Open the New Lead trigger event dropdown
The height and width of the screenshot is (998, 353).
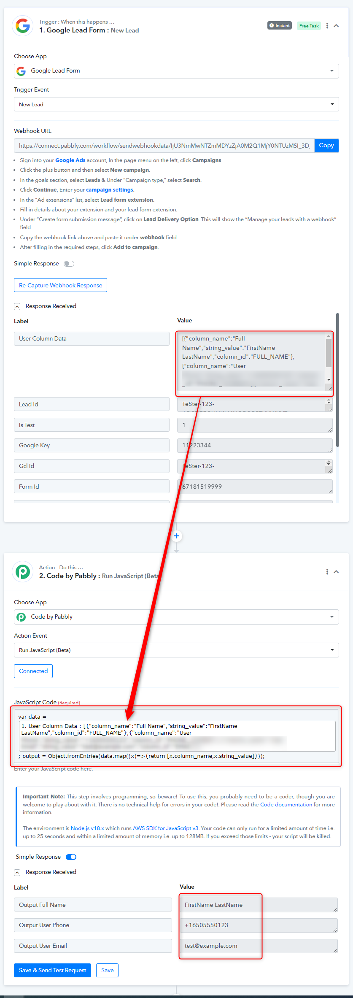click(176, 104)
